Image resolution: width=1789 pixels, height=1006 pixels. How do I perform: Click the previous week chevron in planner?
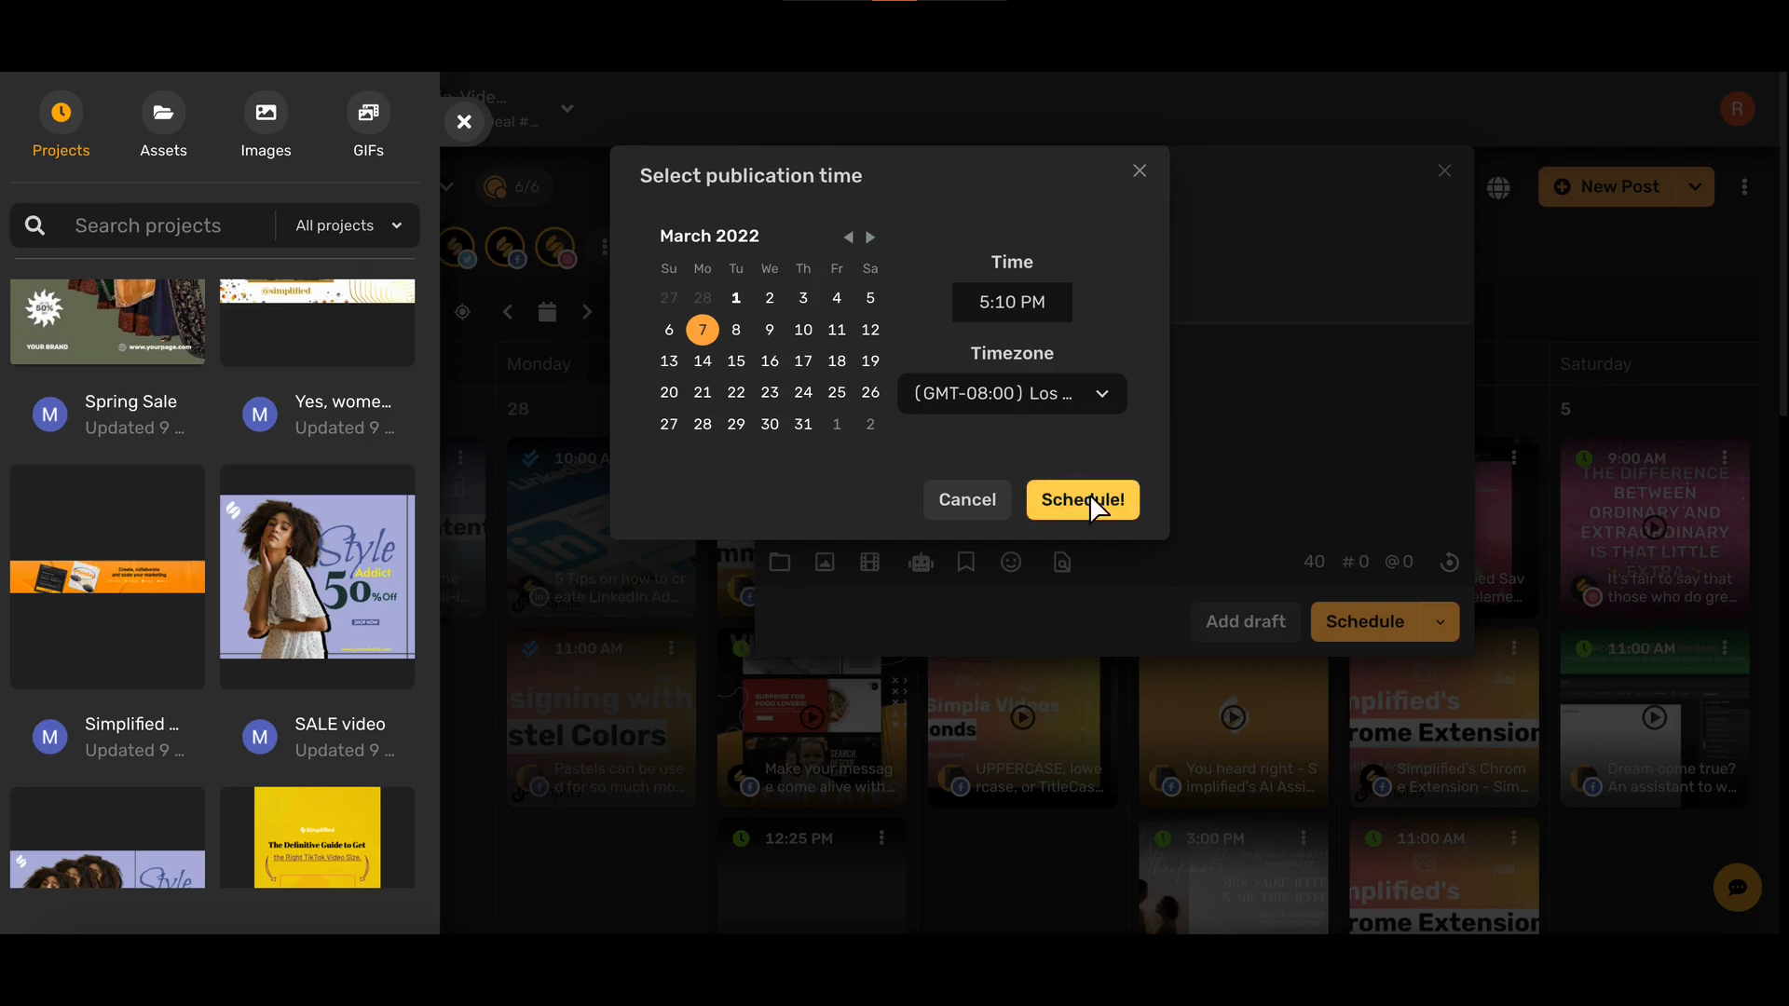[x=508, y=312]
